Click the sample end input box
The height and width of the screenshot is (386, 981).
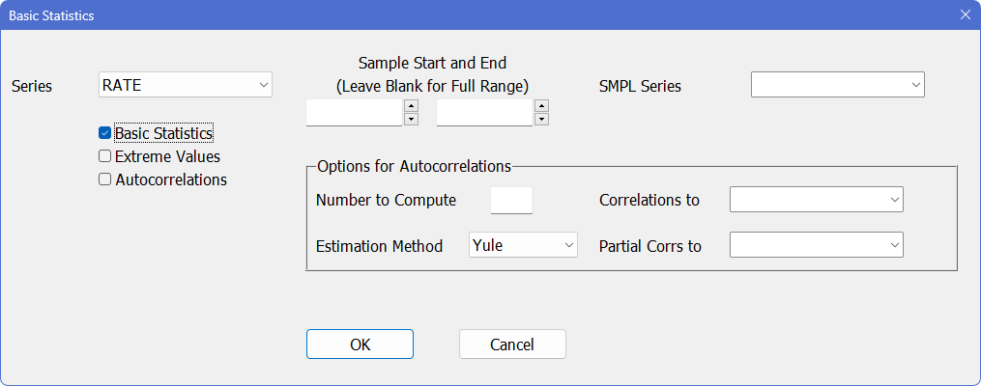click(484, 113)
